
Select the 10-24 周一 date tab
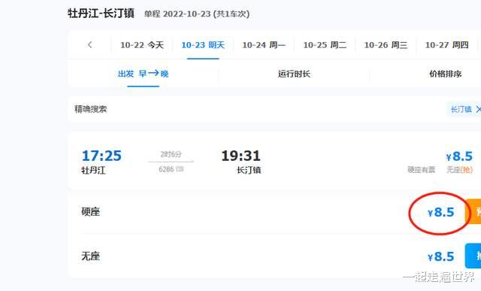coord(264,45)
